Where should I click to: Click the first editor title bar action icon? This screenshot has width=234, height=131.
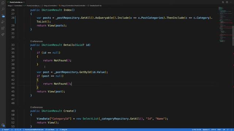pyautogui.click(x=223, y=2)
